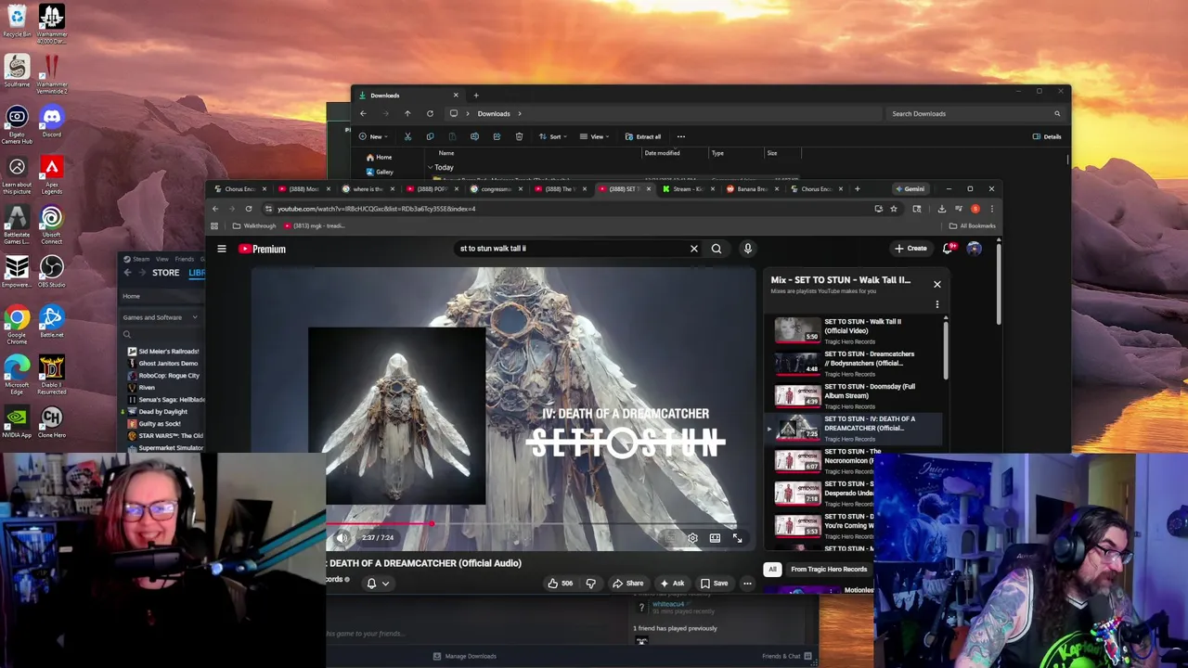The width and height of the screenshot is (1188, 668).
Task: Open the Battle.net desktop icon
Action: click(51, 321)
